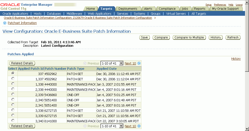Select radio button for patch id 3,338

click(x=13, y=110)
